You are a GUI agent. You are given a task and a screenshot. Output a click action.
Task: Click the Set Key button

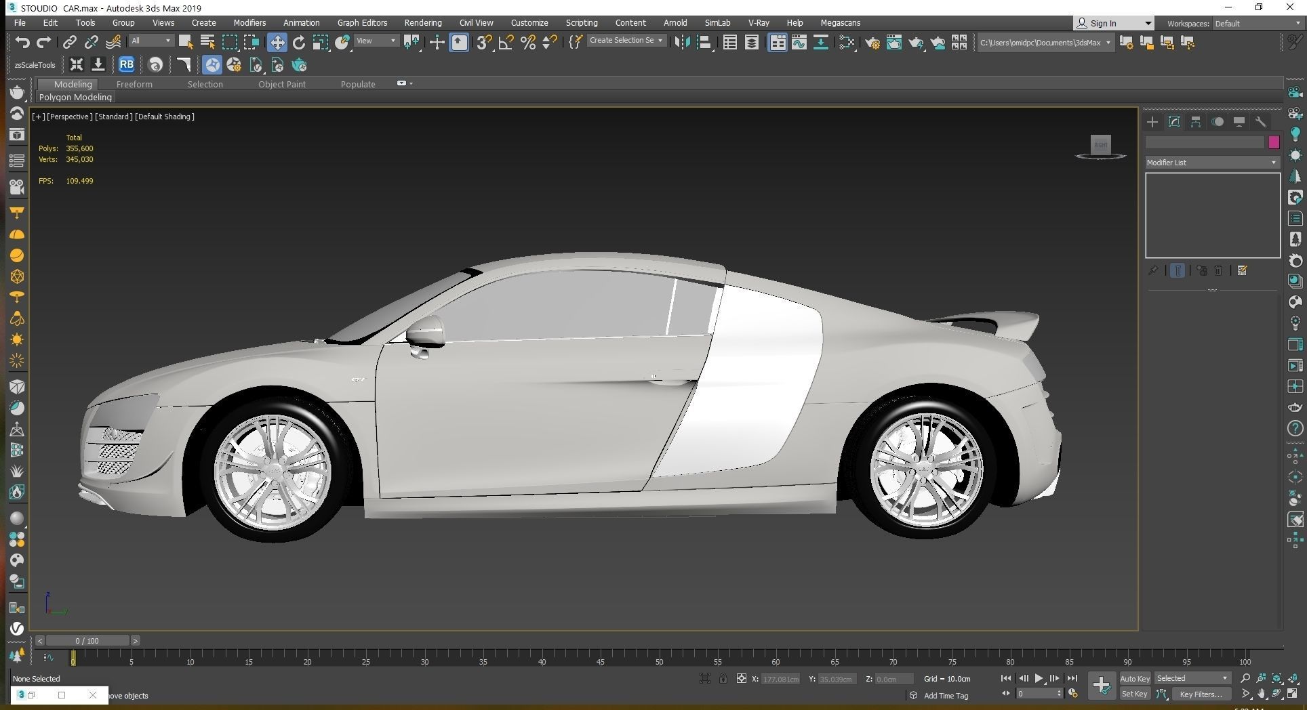tap(1135, 694)
